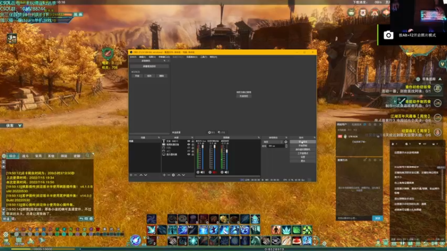447x251 pixels.
Task: Open the chat search magnifier icon
Action: click(88, 156)
